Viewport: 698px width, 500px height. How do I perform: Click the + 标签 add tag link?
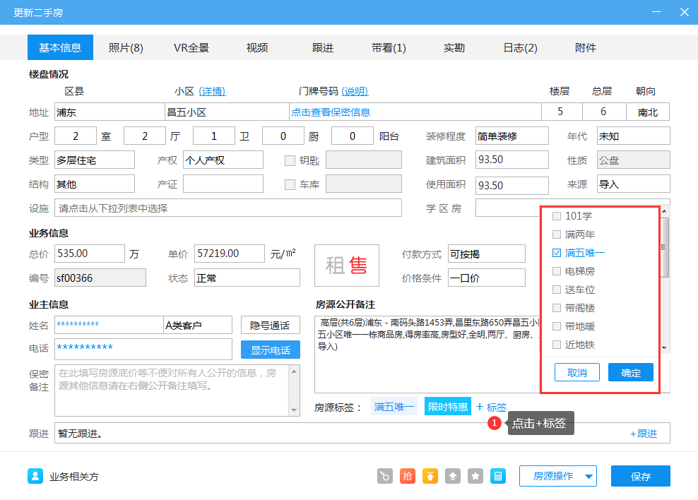(x=492, y=407)
